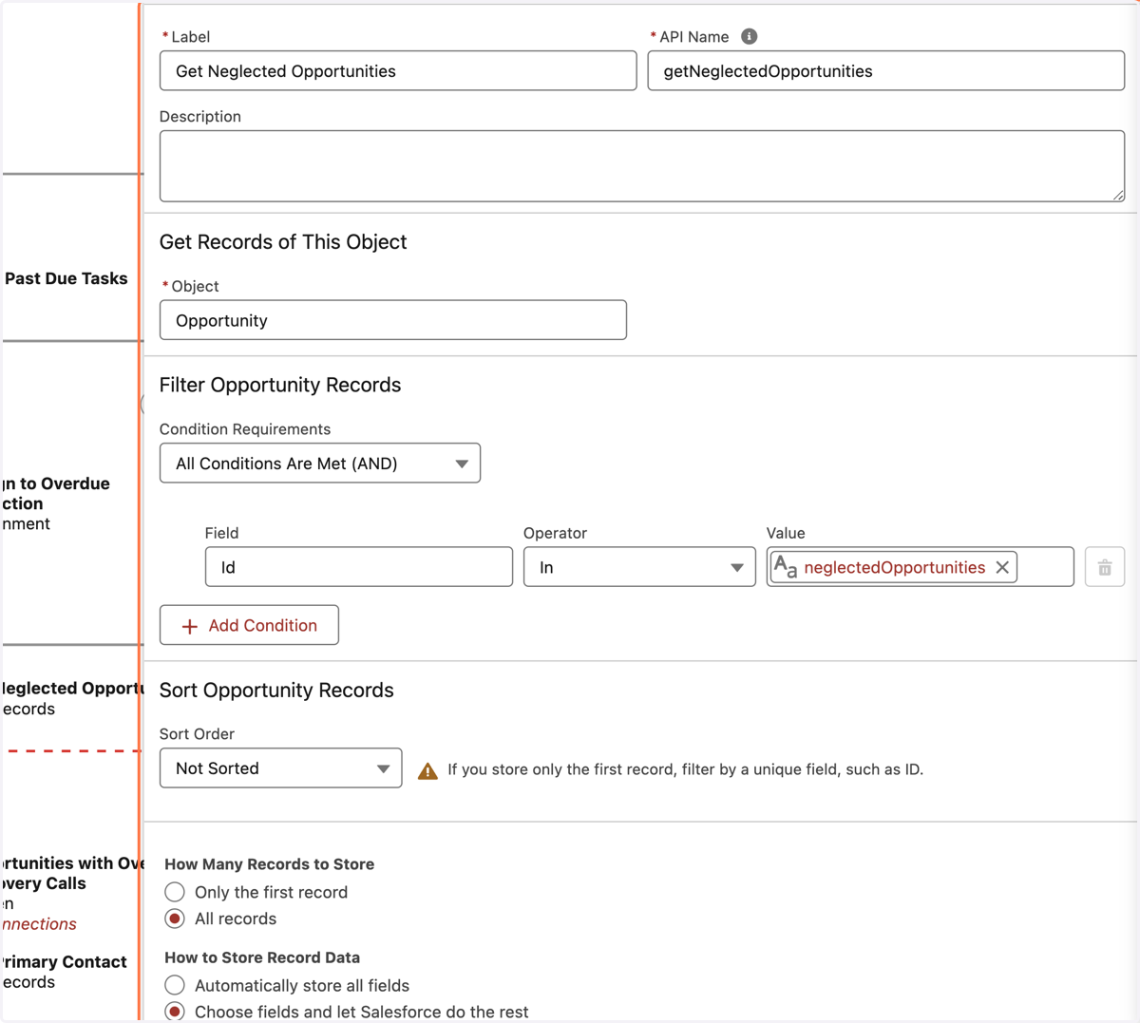Click the Sort Opportunity Records heading
Screen dimensions: 1140x1023
tap(276, 691)
